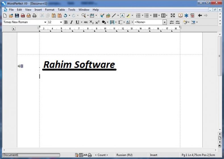This screenshot has width=224, height=159.
Task: Toggle bold formatting
Action: click(66, 22)
